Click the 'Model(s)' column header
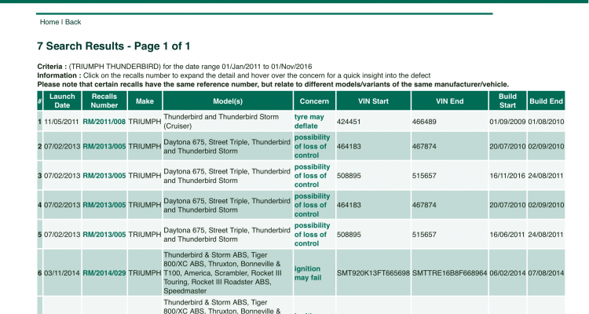 tap(228, 100)
